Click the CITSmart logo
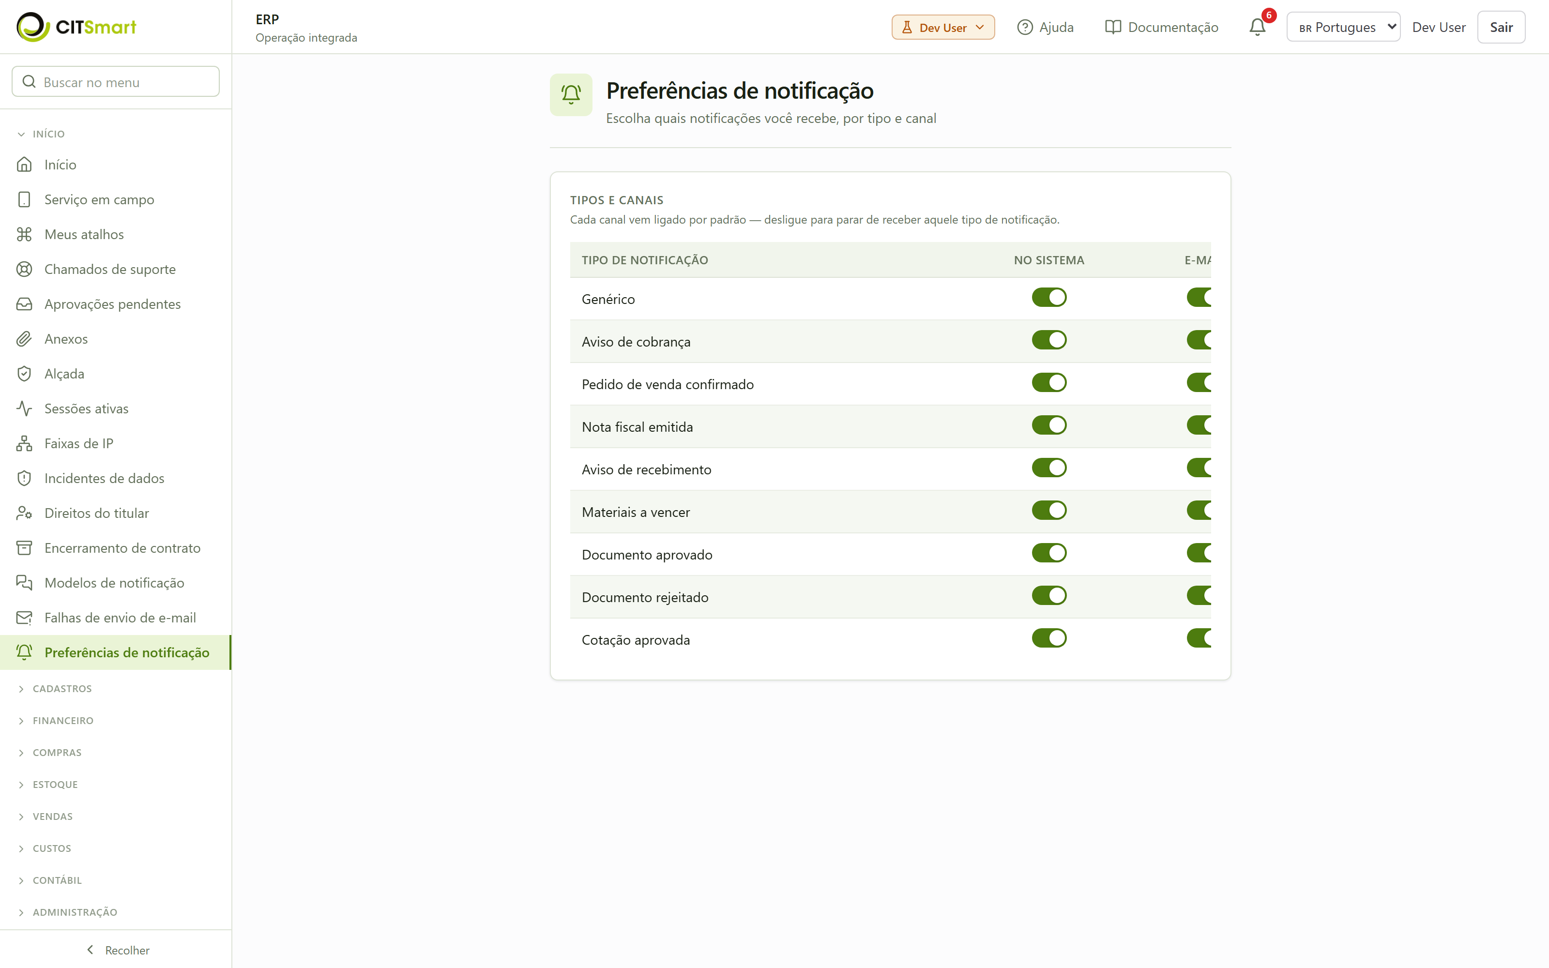This screenshot has height=968, width=1549. click(76, 27)
